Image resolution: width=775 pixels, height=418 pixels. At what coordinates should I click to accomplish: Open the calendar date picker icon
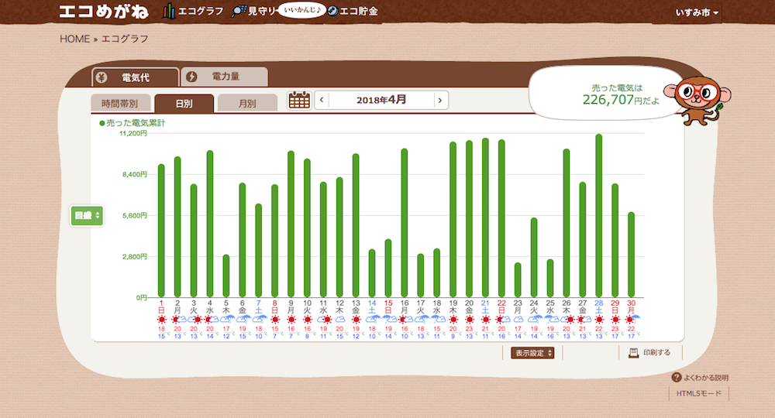point(298,100)
